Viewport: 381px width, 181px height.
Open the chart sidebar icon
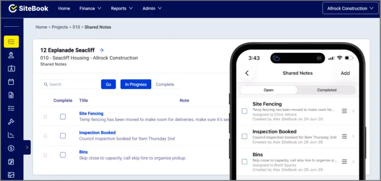pyautogui.click(x=11, y=135)
